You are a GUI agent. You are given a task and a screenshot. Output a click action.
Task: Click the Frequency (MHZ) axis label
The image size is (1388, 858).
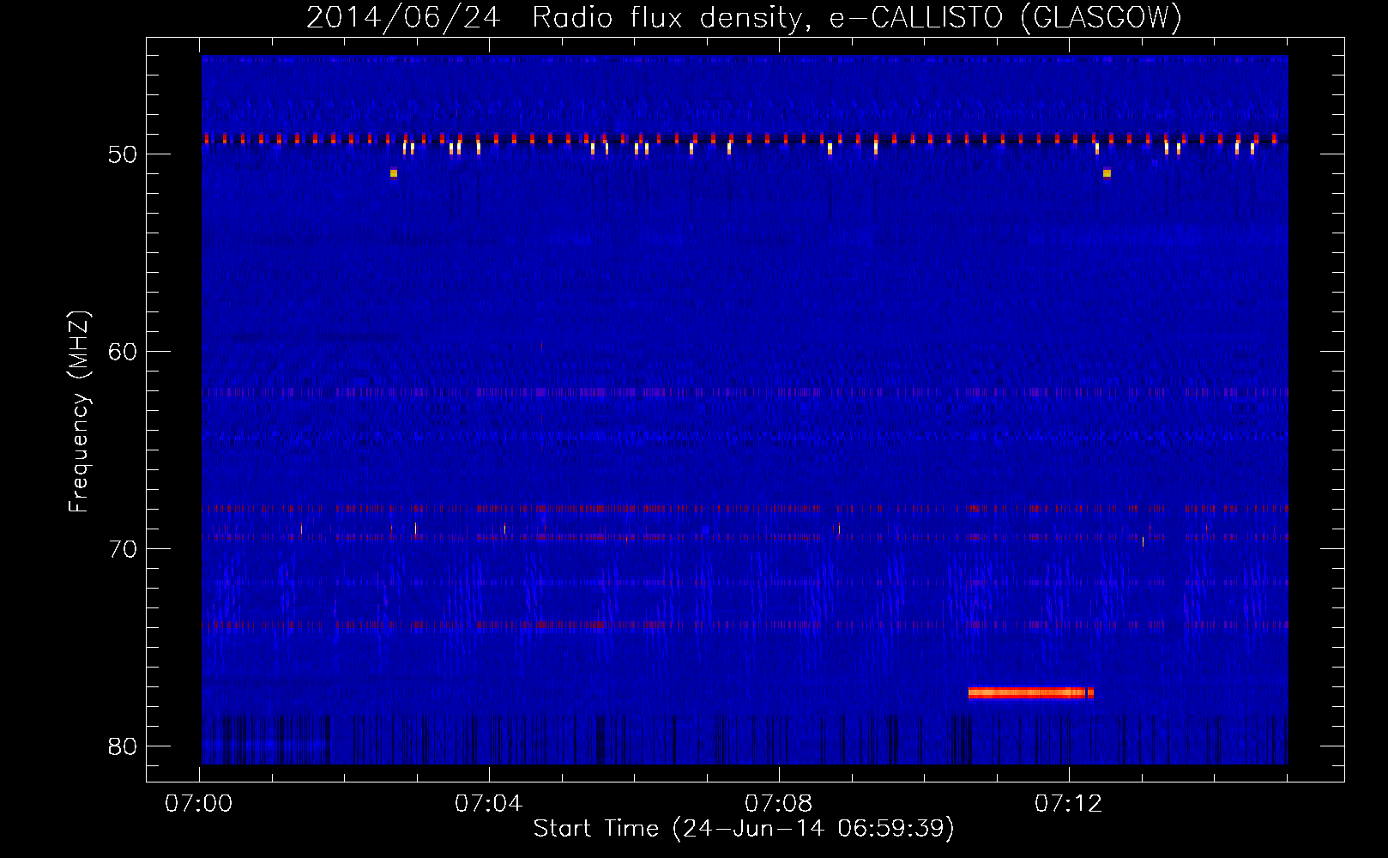click(78, 412)
